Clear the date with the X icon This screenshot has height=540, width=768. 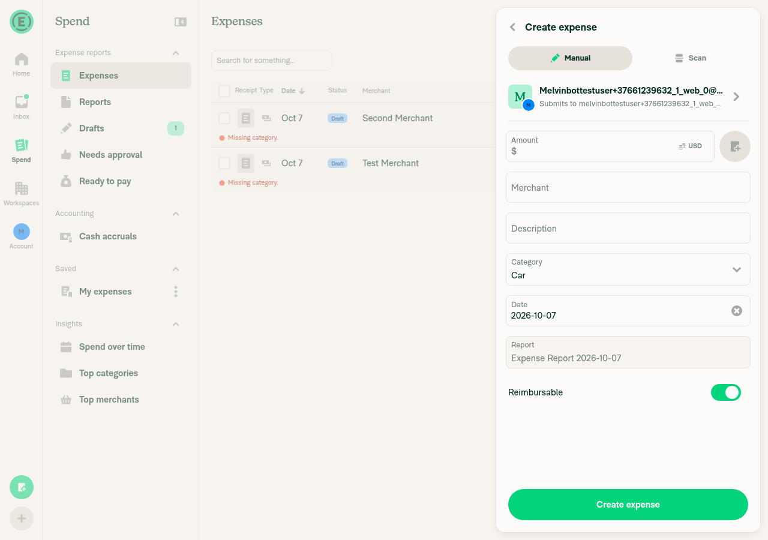(737, 311)
